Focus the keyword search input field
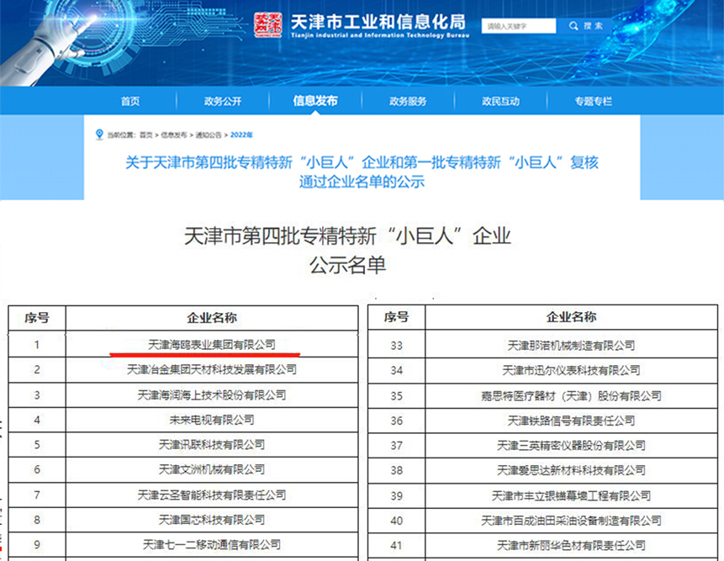 [519, 26]
